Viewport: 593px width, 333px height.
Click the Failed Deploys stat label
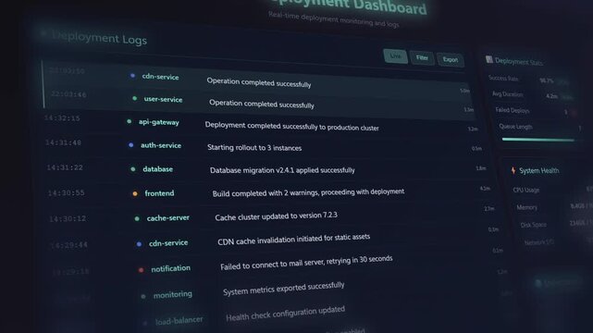513,110
